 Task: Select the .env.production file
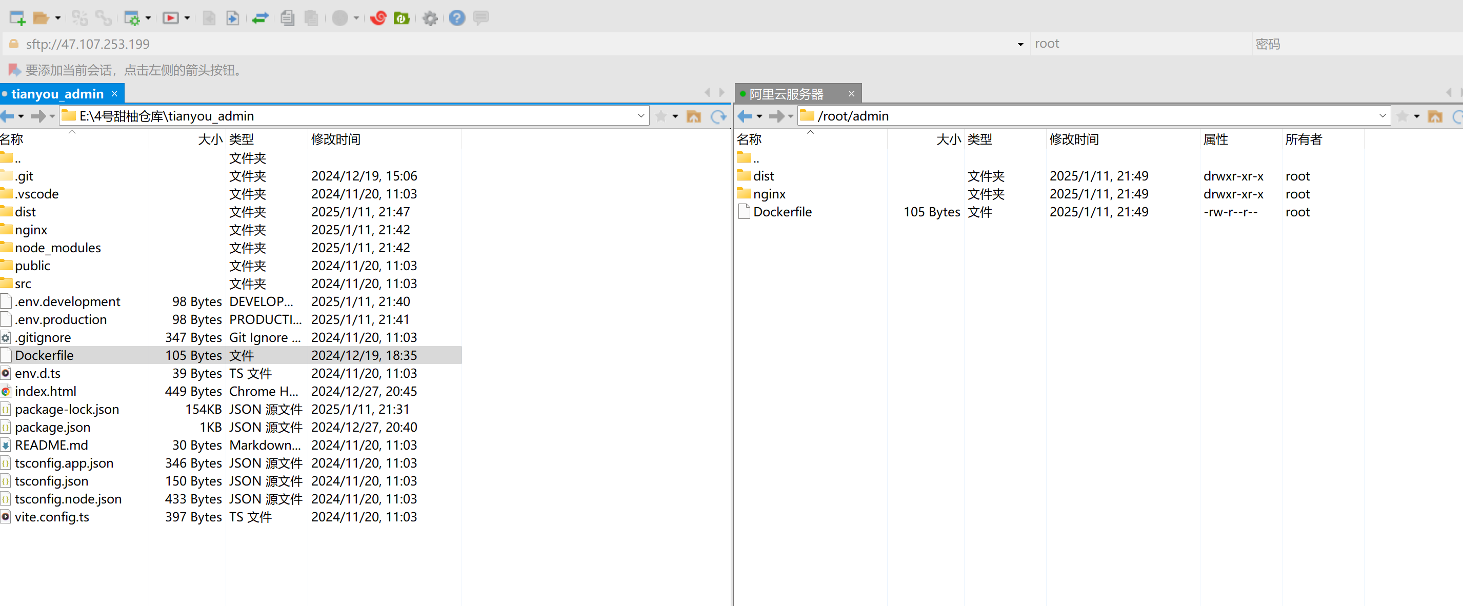pyautogui.click(x=60, y=320)
